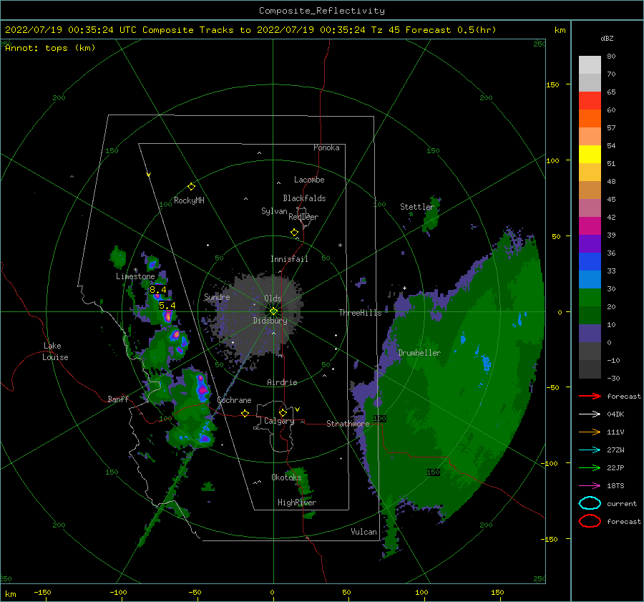The height and width of the screenshot is (602, 644).
Task: Select the 8.4 storm top annotation
Action: pyautogui.click(x=157, y=290)
